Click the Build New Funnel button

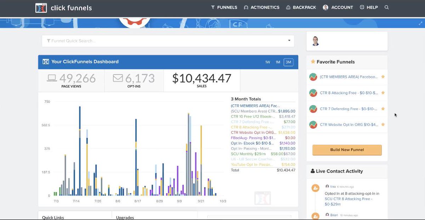click(347, 150)
